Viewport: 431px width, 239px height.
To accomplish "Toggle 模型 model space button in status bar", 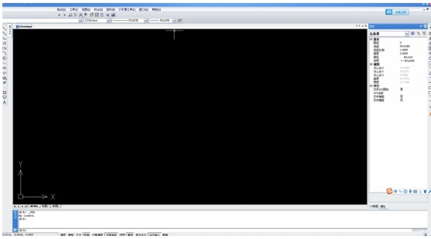I will click(130, 235).
